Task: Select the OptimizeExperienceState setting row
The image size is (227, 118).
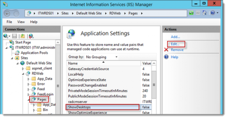Action: 109,80
